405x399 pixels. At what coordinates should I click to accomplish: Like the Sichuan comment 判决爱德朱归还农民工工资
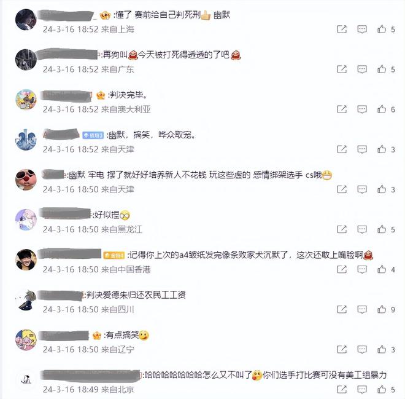pos(382,309)
